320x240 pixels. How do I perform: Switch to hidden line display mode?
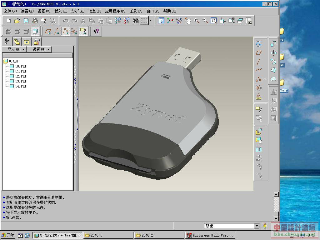[17, 31]
